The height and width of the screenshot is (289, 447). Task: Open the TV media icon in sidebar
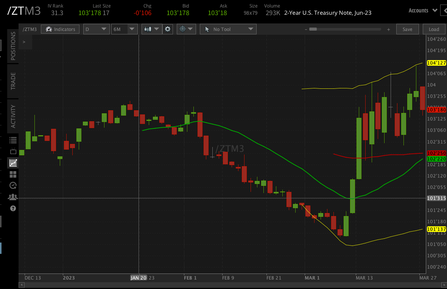coord(13,151)
